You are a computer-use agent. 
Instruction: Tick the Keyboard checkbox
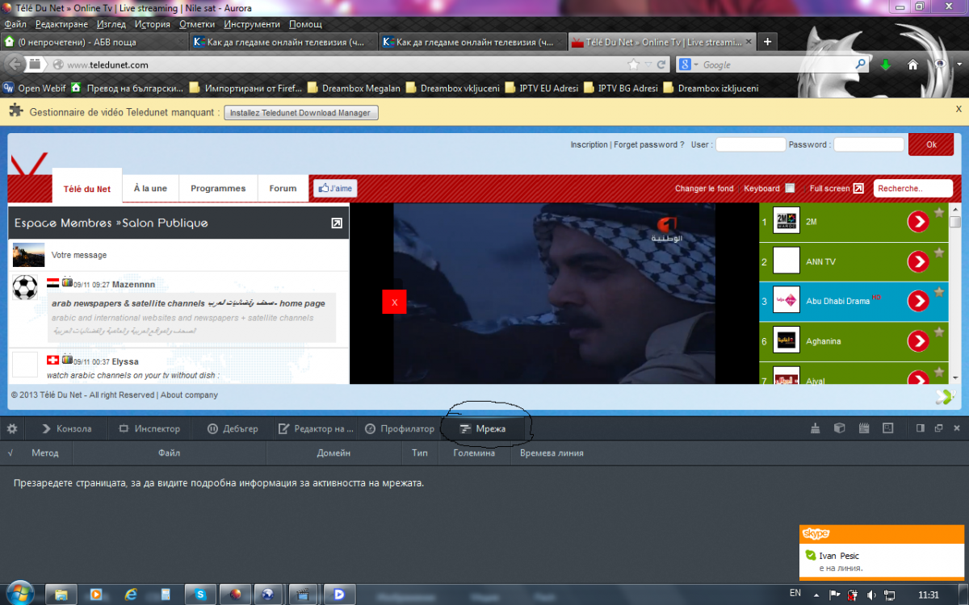pyautogui.click(x=790, y=189)
